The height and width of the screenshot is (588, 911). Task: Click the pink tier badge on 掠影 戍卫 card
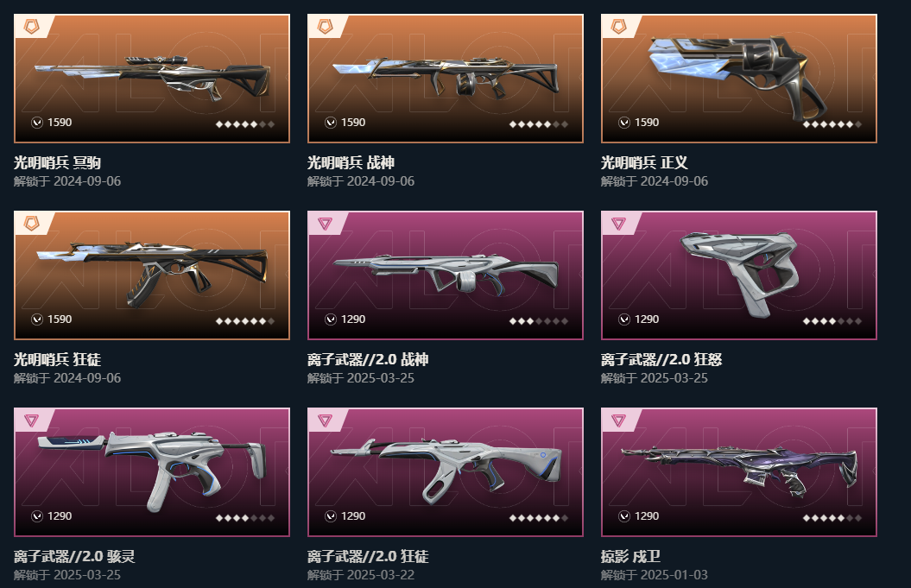pos(619,420)
